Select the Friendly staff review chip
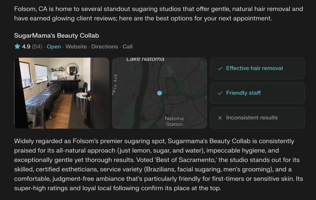Viewport: 316px width, 200px height. tap(257, 93)
